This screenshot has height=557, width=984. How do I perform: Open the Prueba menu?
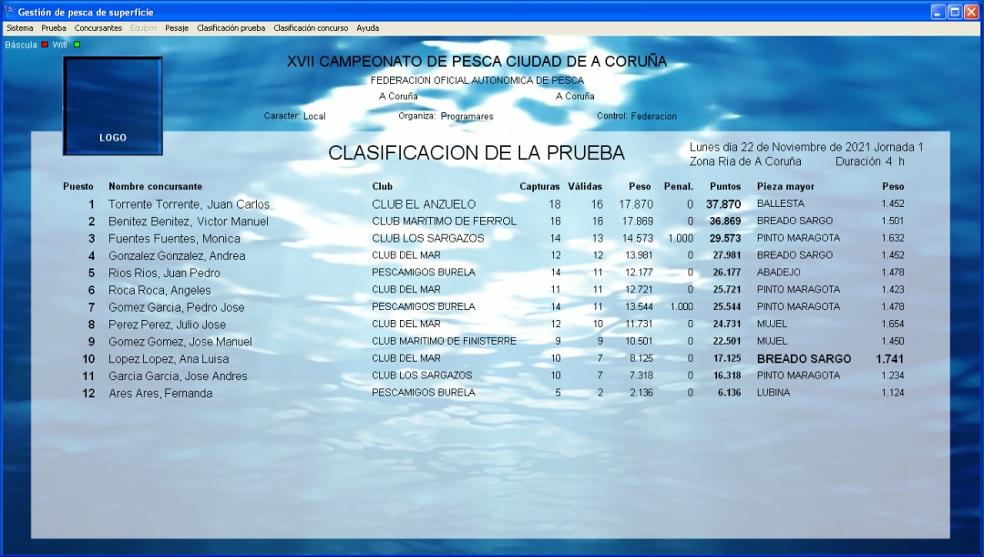tap(54, 28)
